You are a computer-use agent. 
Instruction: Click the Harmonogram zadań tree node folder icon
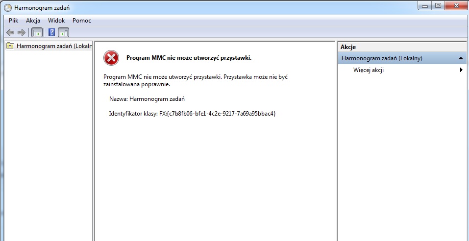click(10, 46)
